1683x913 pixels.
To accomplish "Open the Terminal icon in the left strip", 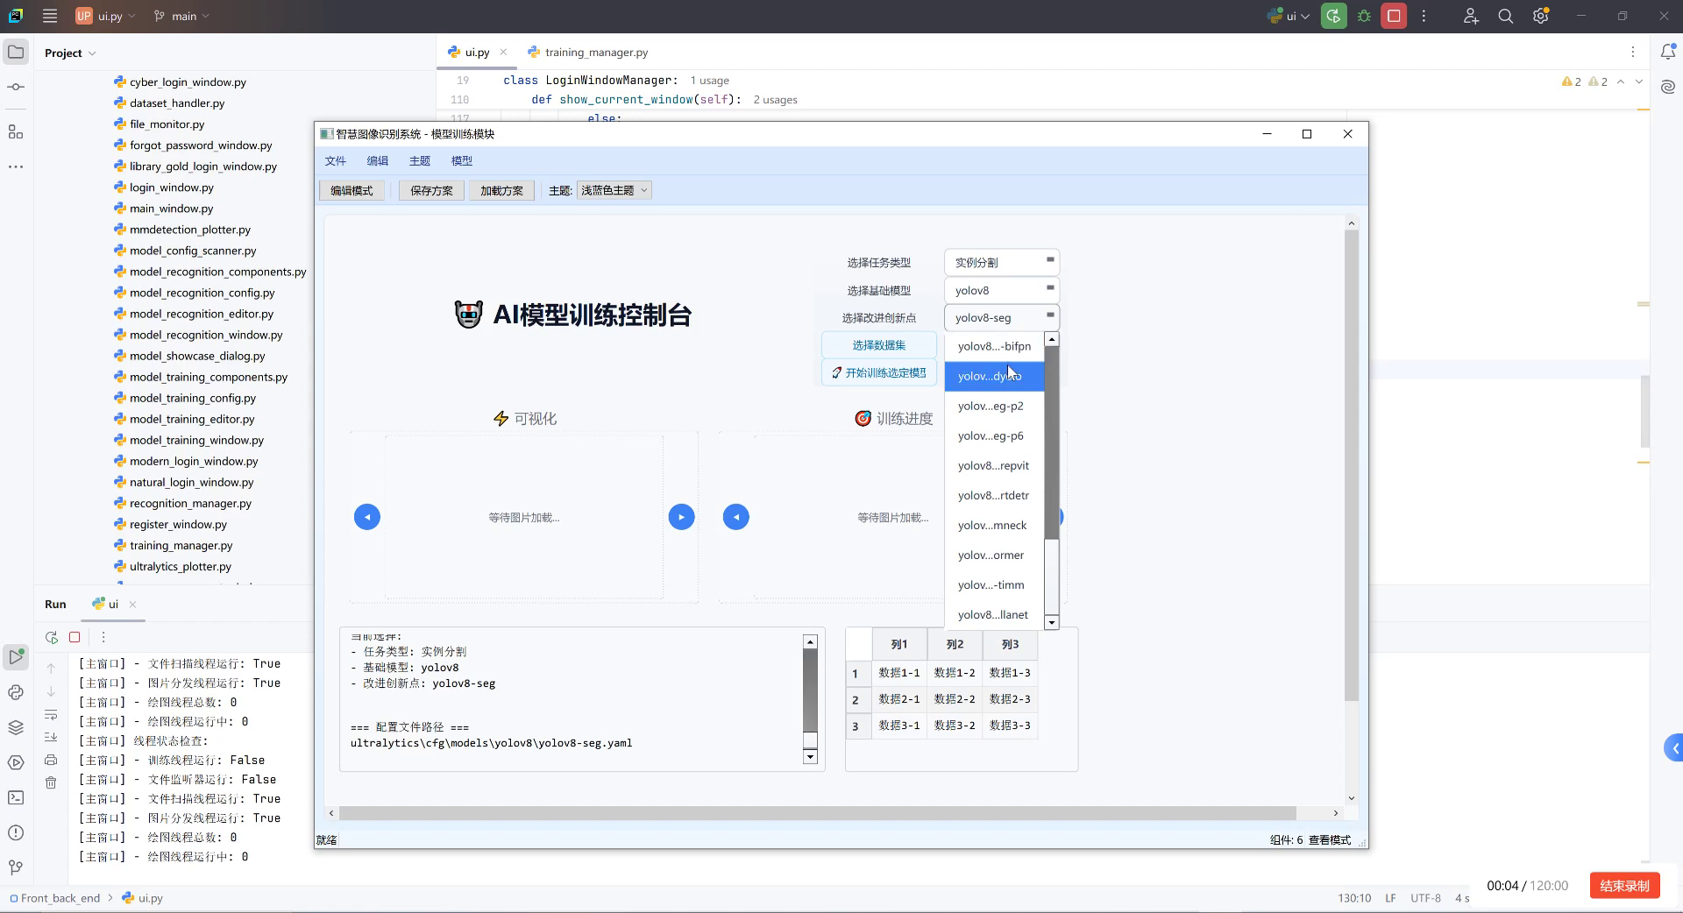I will coord(16,797).
